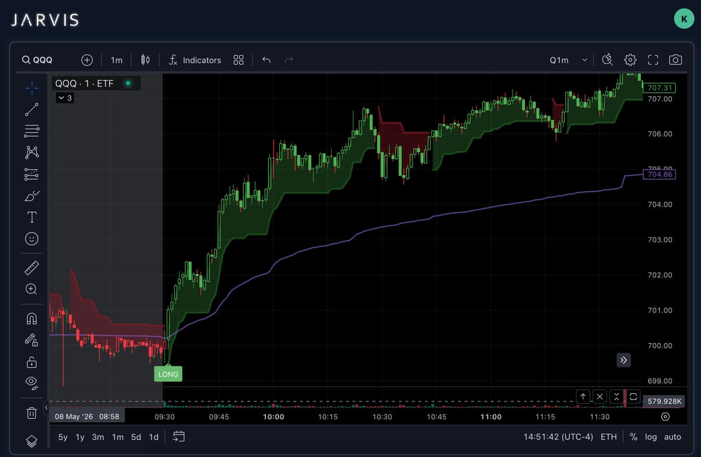Maximize the volume pane

tap(633, 397)
